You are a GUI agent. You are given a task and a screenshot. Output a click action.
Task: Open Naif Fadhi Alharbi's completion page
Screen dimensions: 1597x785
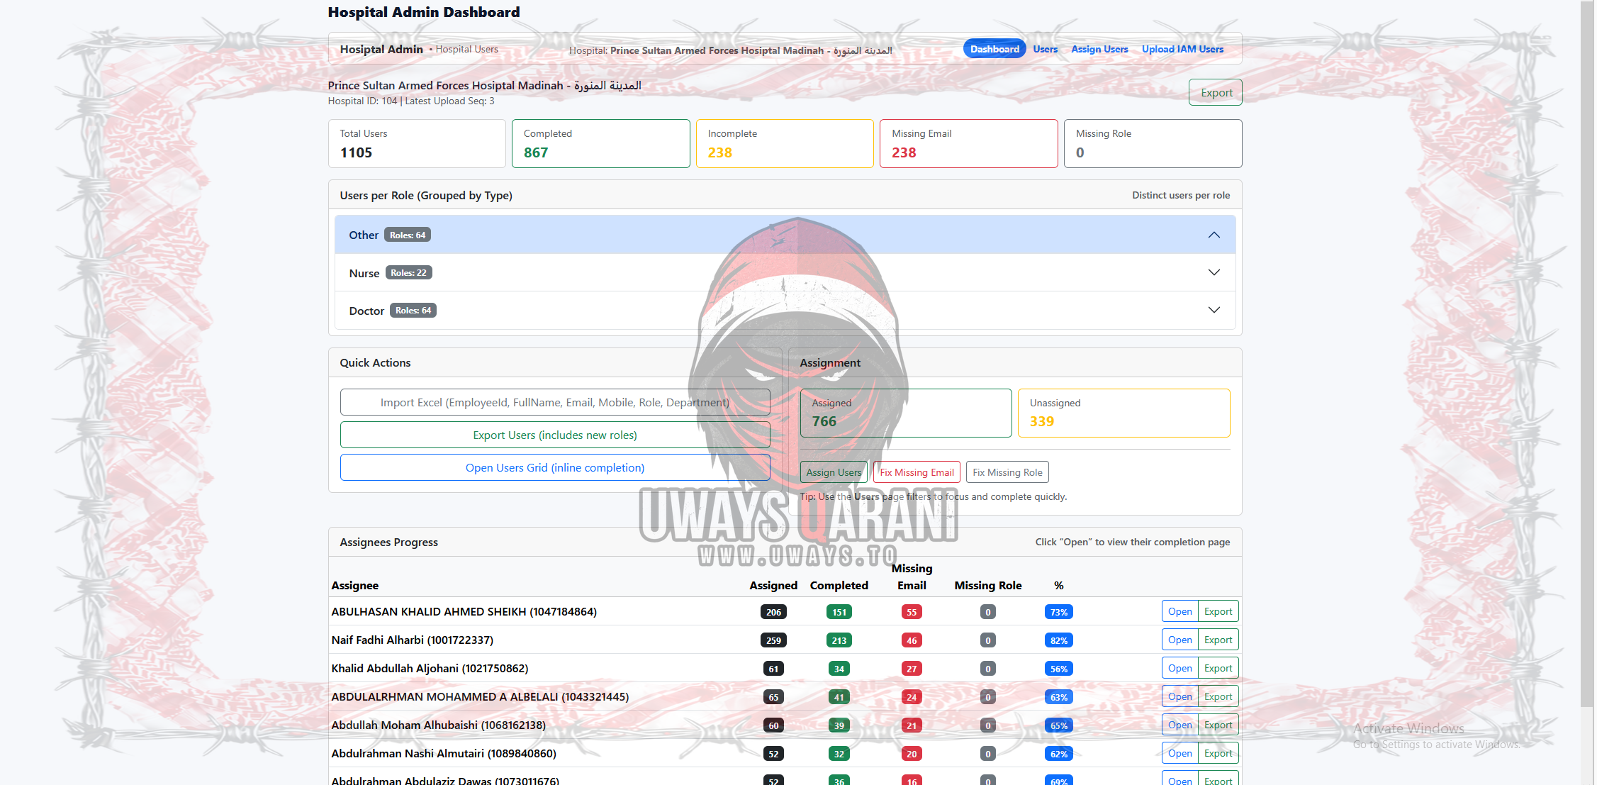pos(1179,640)
